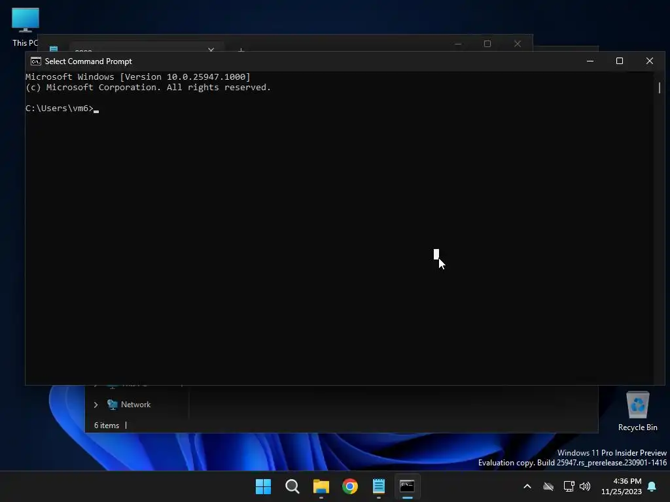Click the '6 items' File Explorer status text

pyautogui.click(x=107, y=426)
